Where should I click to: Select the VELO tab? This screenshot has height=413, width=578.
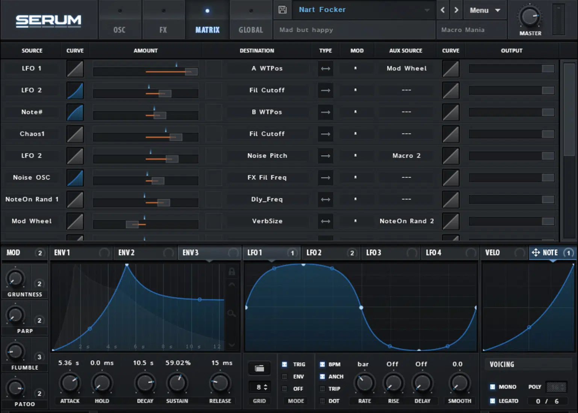[504, 253]
